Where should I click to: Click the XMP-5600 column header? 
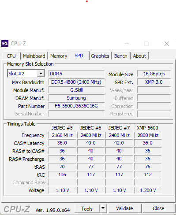click(147, 128)
